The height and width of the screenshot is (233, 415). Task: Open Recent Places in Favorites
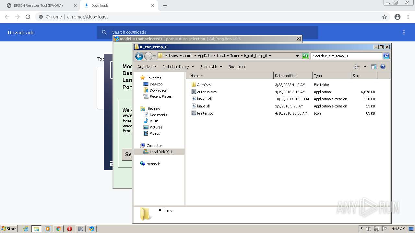point(160,96)
